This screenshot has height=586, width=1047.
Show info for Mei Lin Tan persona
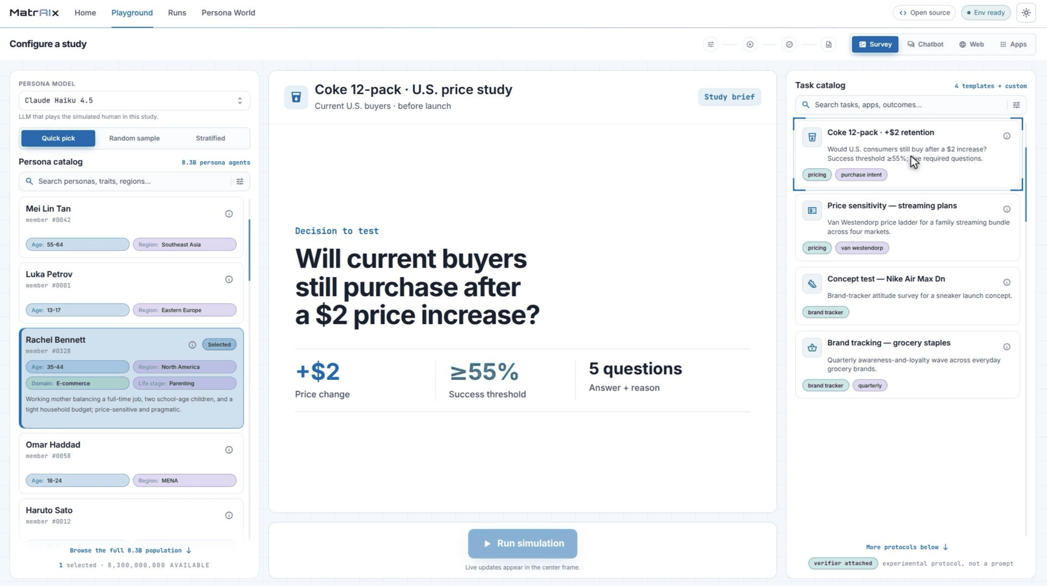point(229,214)
